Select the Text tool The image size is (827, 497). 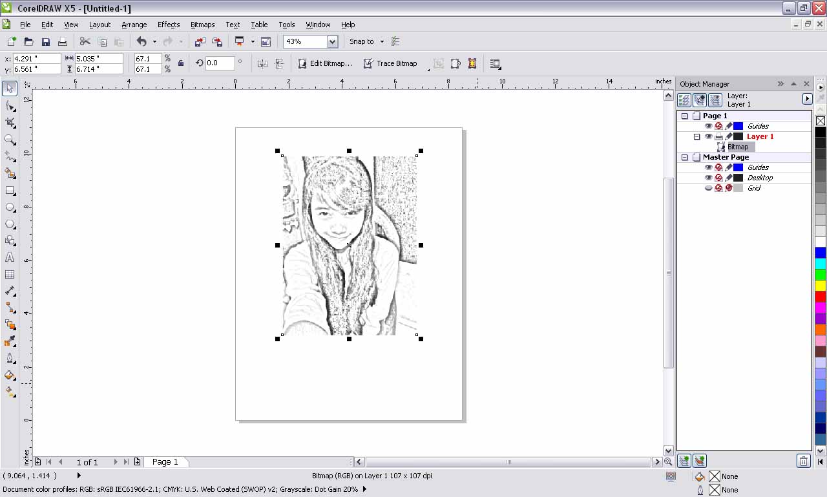[9, 257]
